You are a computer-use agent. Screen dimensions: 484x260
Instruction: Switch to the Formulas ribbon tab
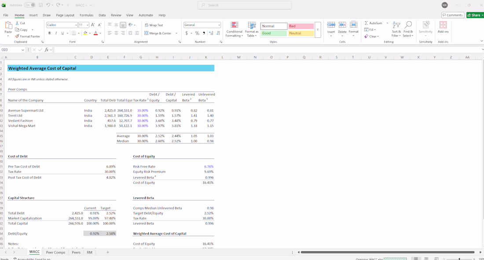tap(86, 15)
